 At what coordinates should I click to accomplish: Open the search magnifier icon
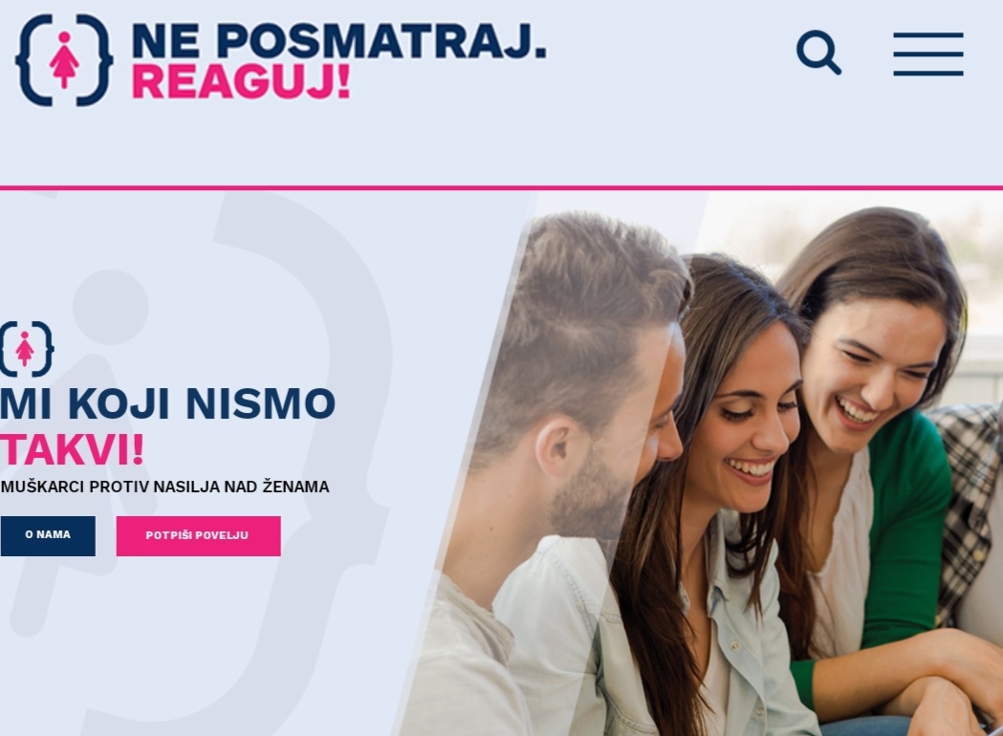(818, 53)
